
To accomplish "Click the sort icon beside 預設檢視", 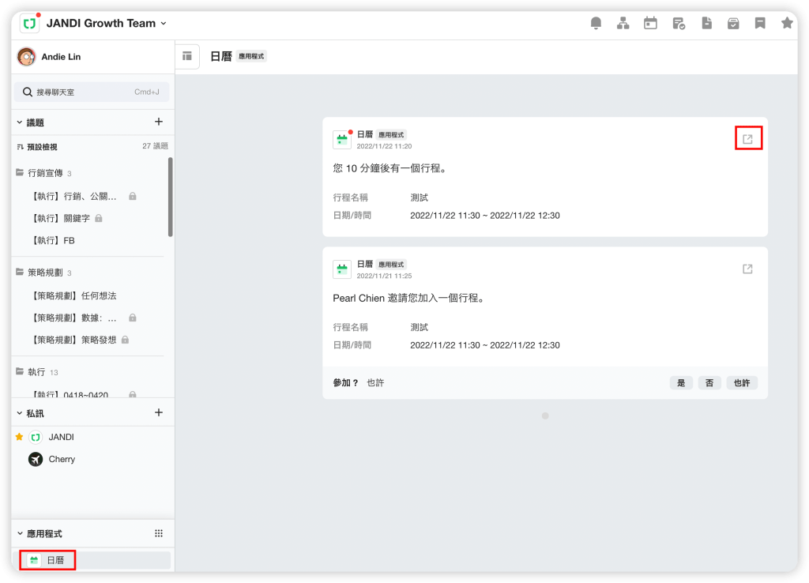I will (20, 147).
